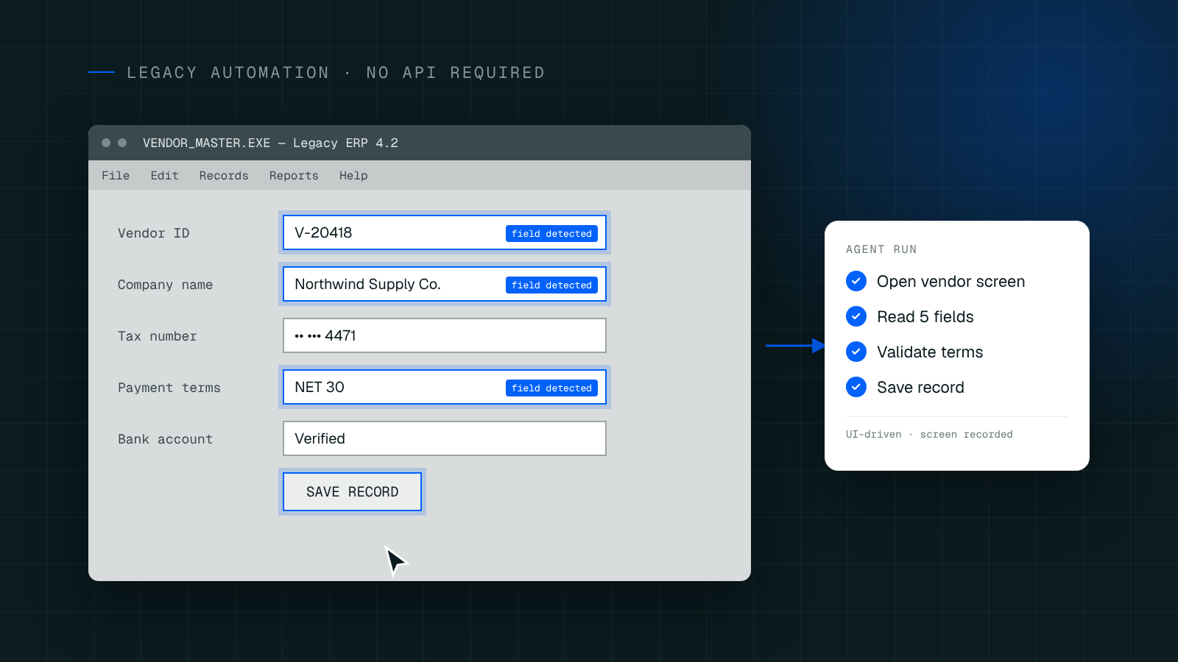
Task: Click the Payment terms field NET 30
Action: 445,387
